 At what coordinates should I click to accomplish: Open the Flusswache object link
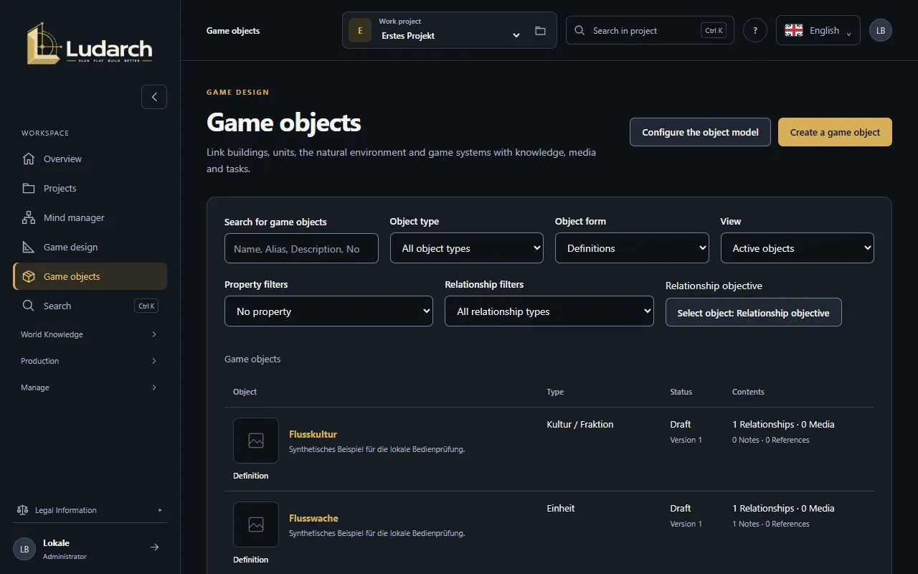click(313, 518)
